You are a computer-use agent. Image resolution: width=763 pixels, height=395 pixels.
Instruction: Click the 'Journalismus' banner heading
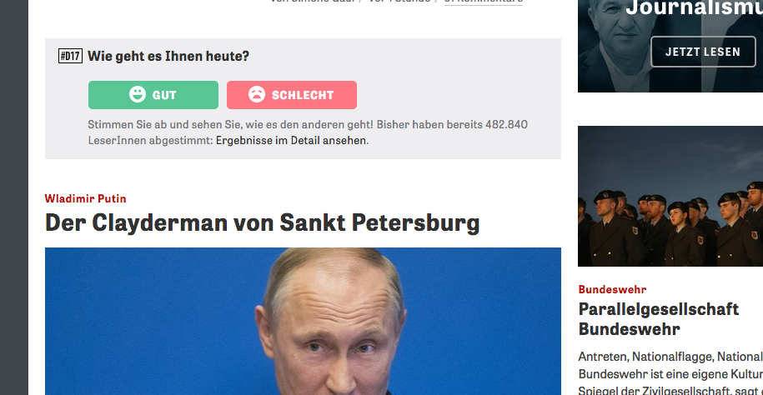pos(694,7)
